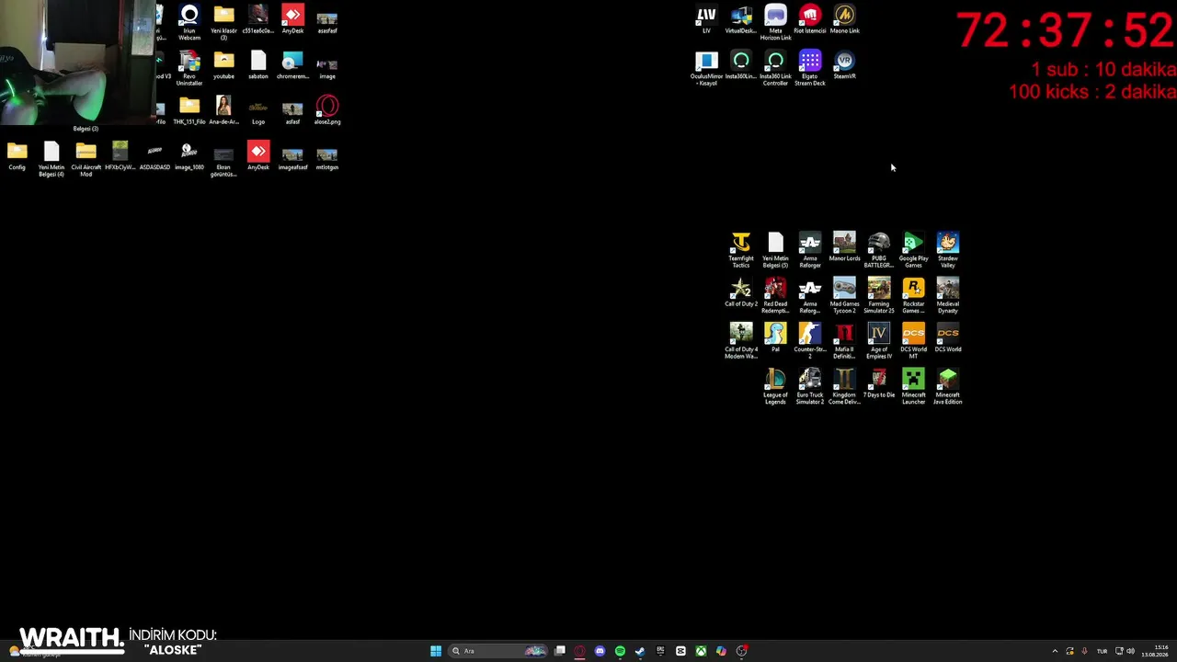The image size is (1177, 662).
Task: Open Rockstar Games Launcher shortcut
Action: click(x=913, y=295)
